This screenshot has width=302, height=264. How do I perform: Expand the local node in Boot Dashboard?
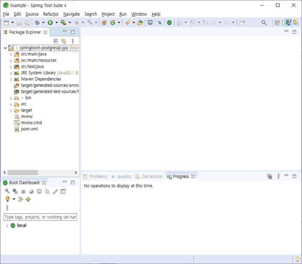tap(7, 226)
